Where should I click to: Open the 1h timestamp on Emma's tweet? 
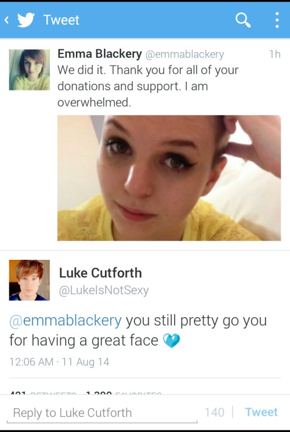pos(274,54)
